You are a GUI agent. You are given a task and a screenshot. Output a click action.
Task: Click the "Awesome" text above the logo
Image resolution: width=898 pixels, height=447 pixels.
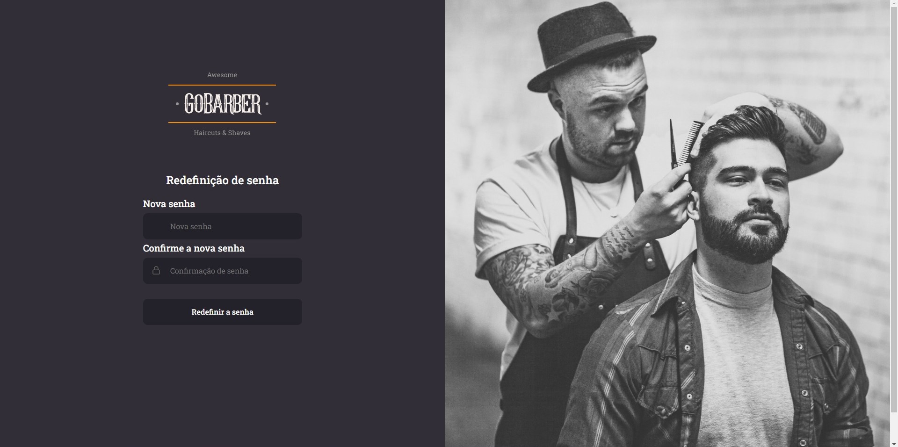pyautogui.click(x=222, y=75)
